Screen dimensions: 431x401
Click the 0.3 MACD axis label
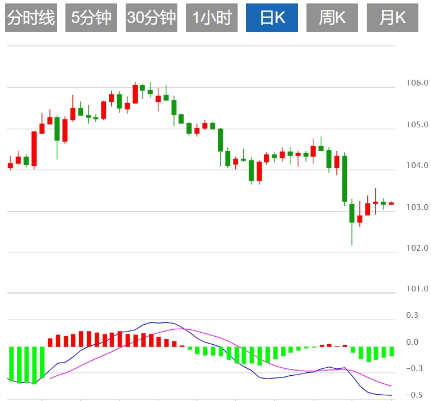(412, 315)
